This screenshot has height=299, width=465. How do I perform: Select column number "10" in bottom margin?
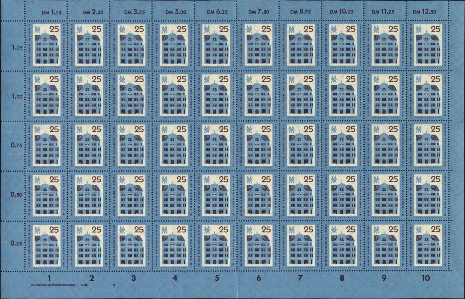pos(425,278)
